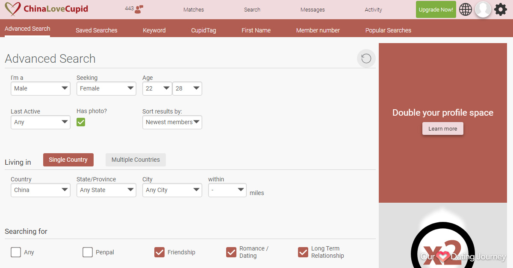Check the Any searching-for option
Image resolution: width=513 pixels, height=268 pixels.
16,252
